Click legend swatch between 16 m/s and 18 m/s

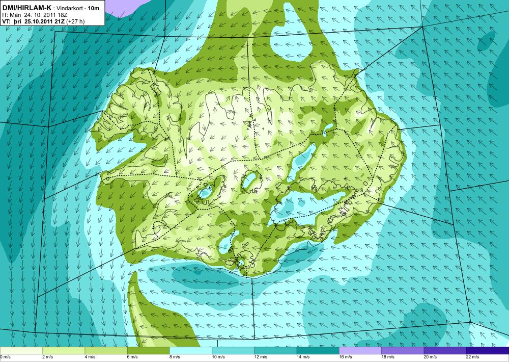360,351
